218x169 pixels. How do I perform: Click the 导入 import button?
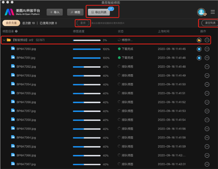tap(54, 12)
